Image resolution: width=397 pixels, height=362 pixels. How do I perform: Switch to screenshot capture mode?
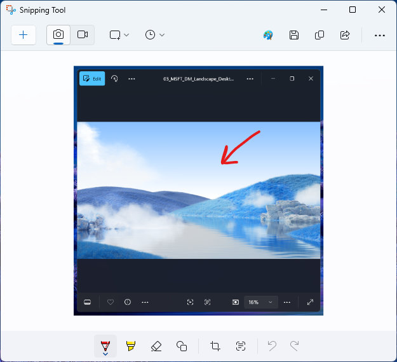(x=58, y=35)
